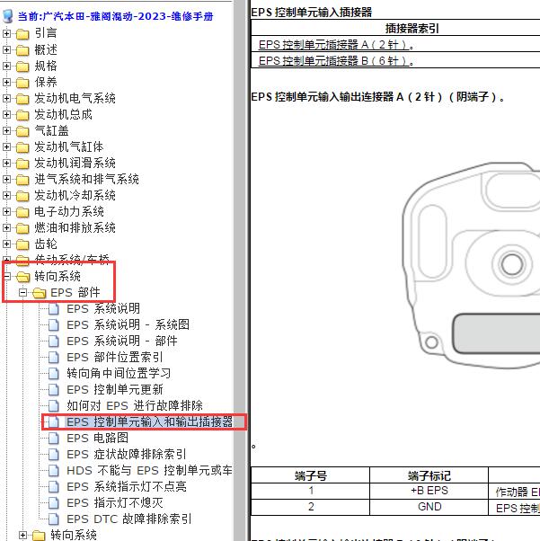Screen dimensions: 540x541
Task: Click the 端子号 column header
Action: point(310,475)
